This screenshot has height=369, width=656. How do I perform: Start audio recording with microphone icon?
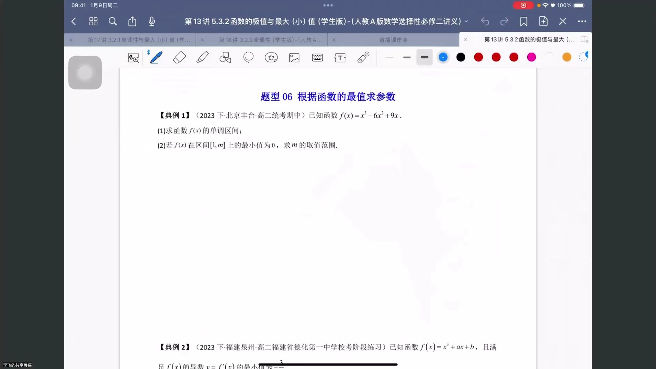[152, 21]
